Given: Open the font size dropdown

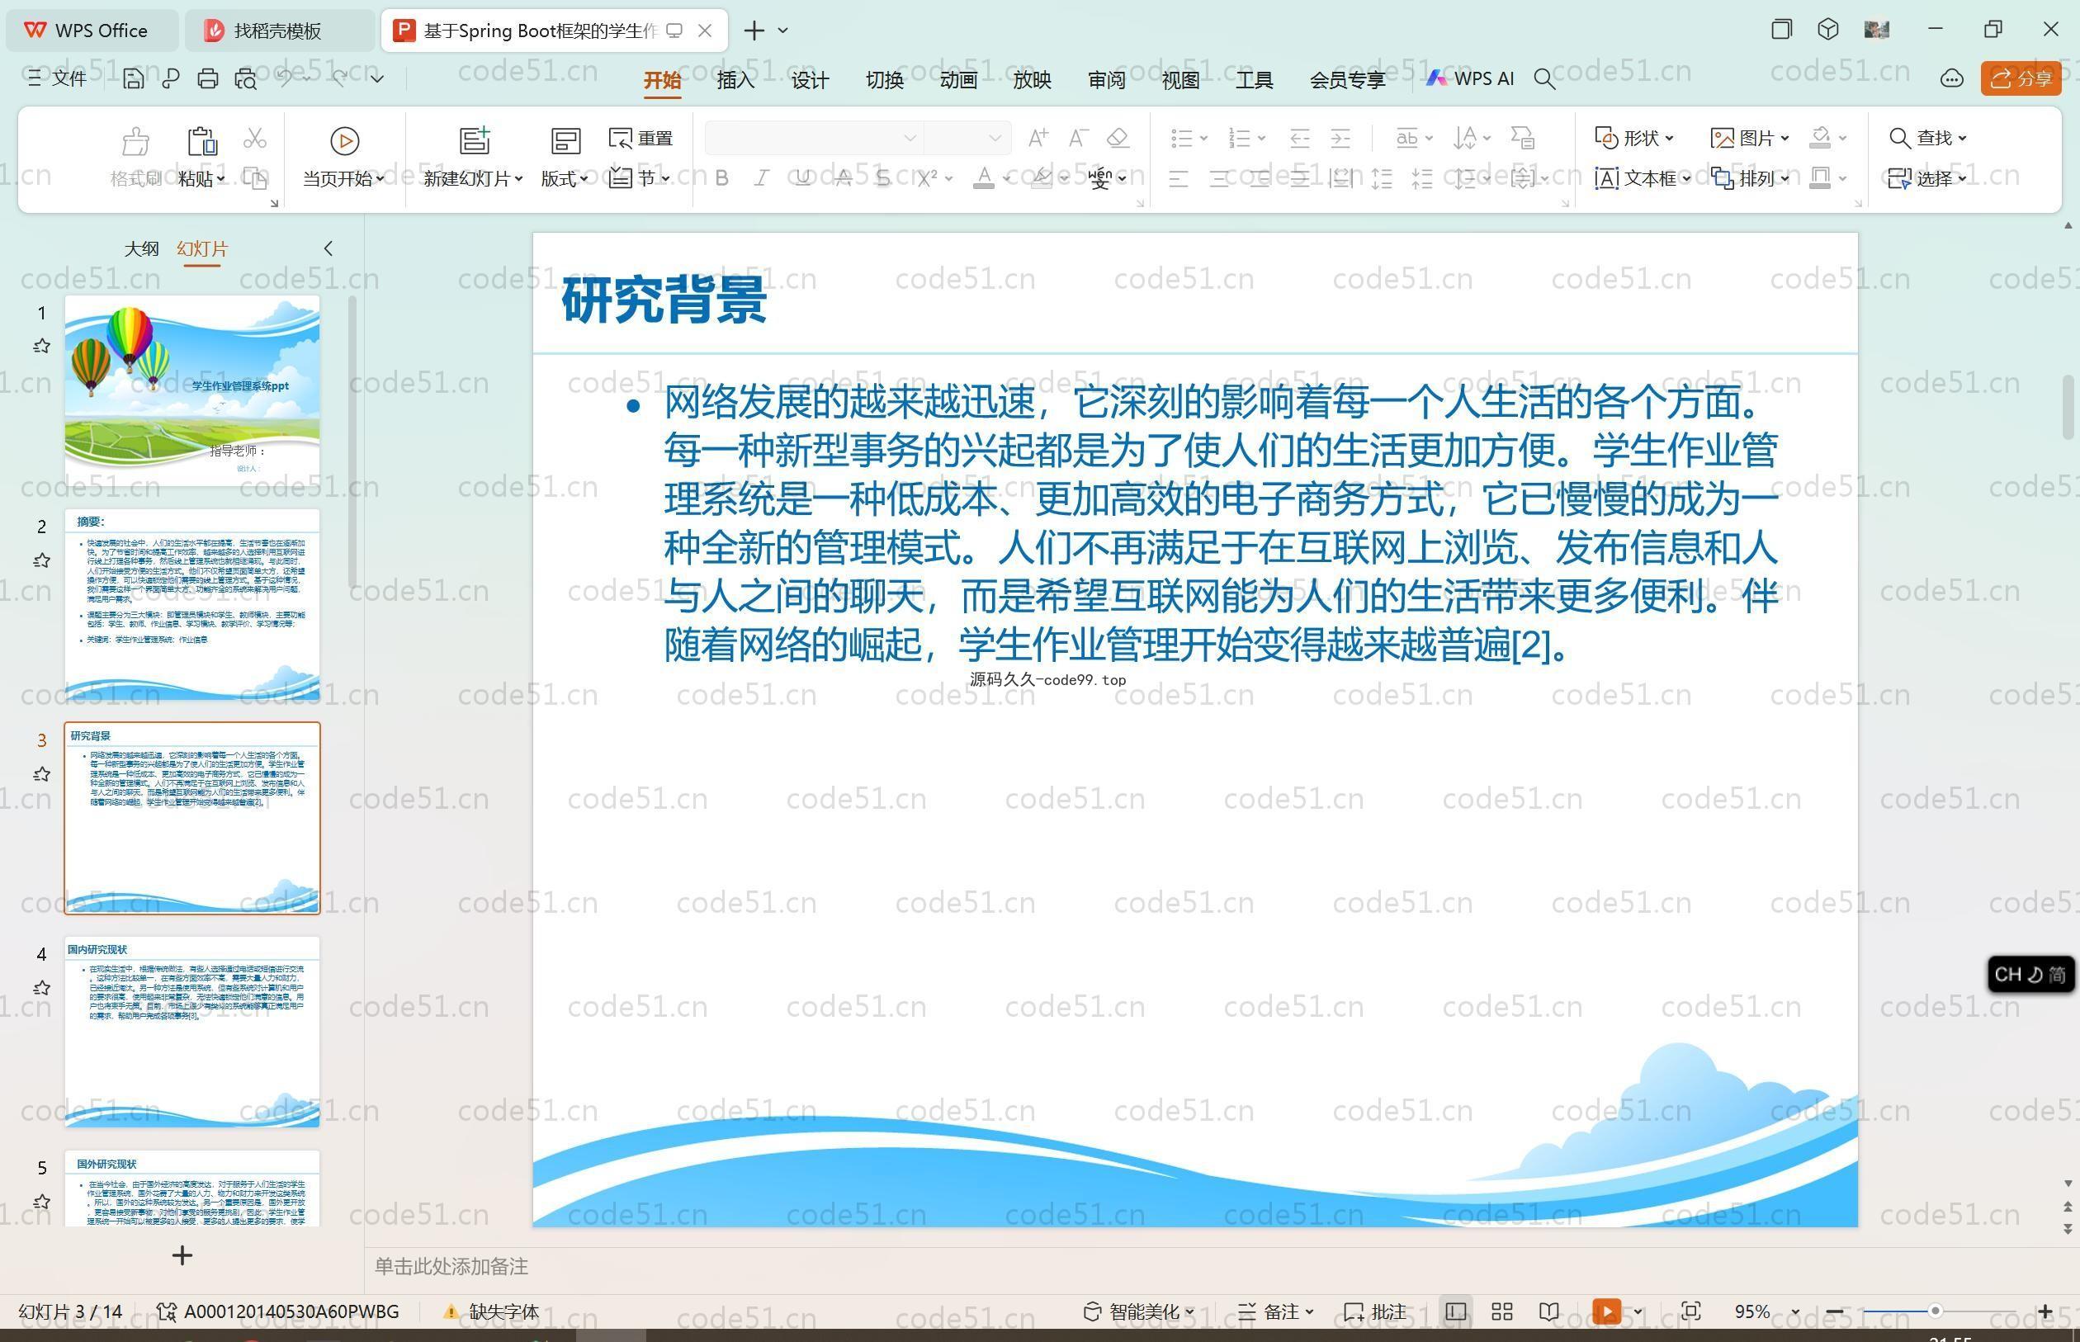Looking at the screenshot, I should click(x=995, y=138).
